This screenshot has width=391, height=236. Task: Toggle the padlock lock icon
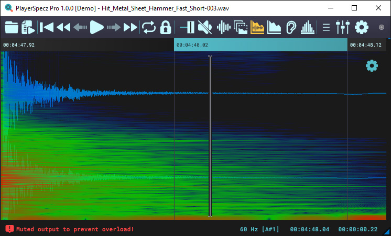[166, 27]
